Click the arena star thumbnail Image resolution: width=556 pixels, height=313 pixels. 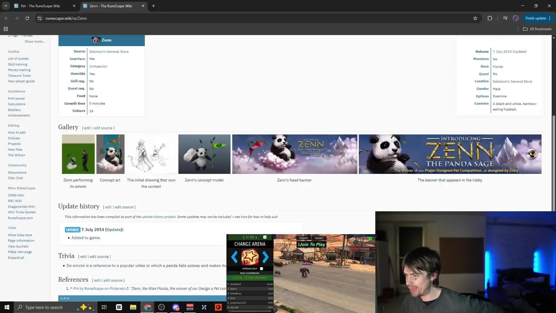click(x=250, y=257)
